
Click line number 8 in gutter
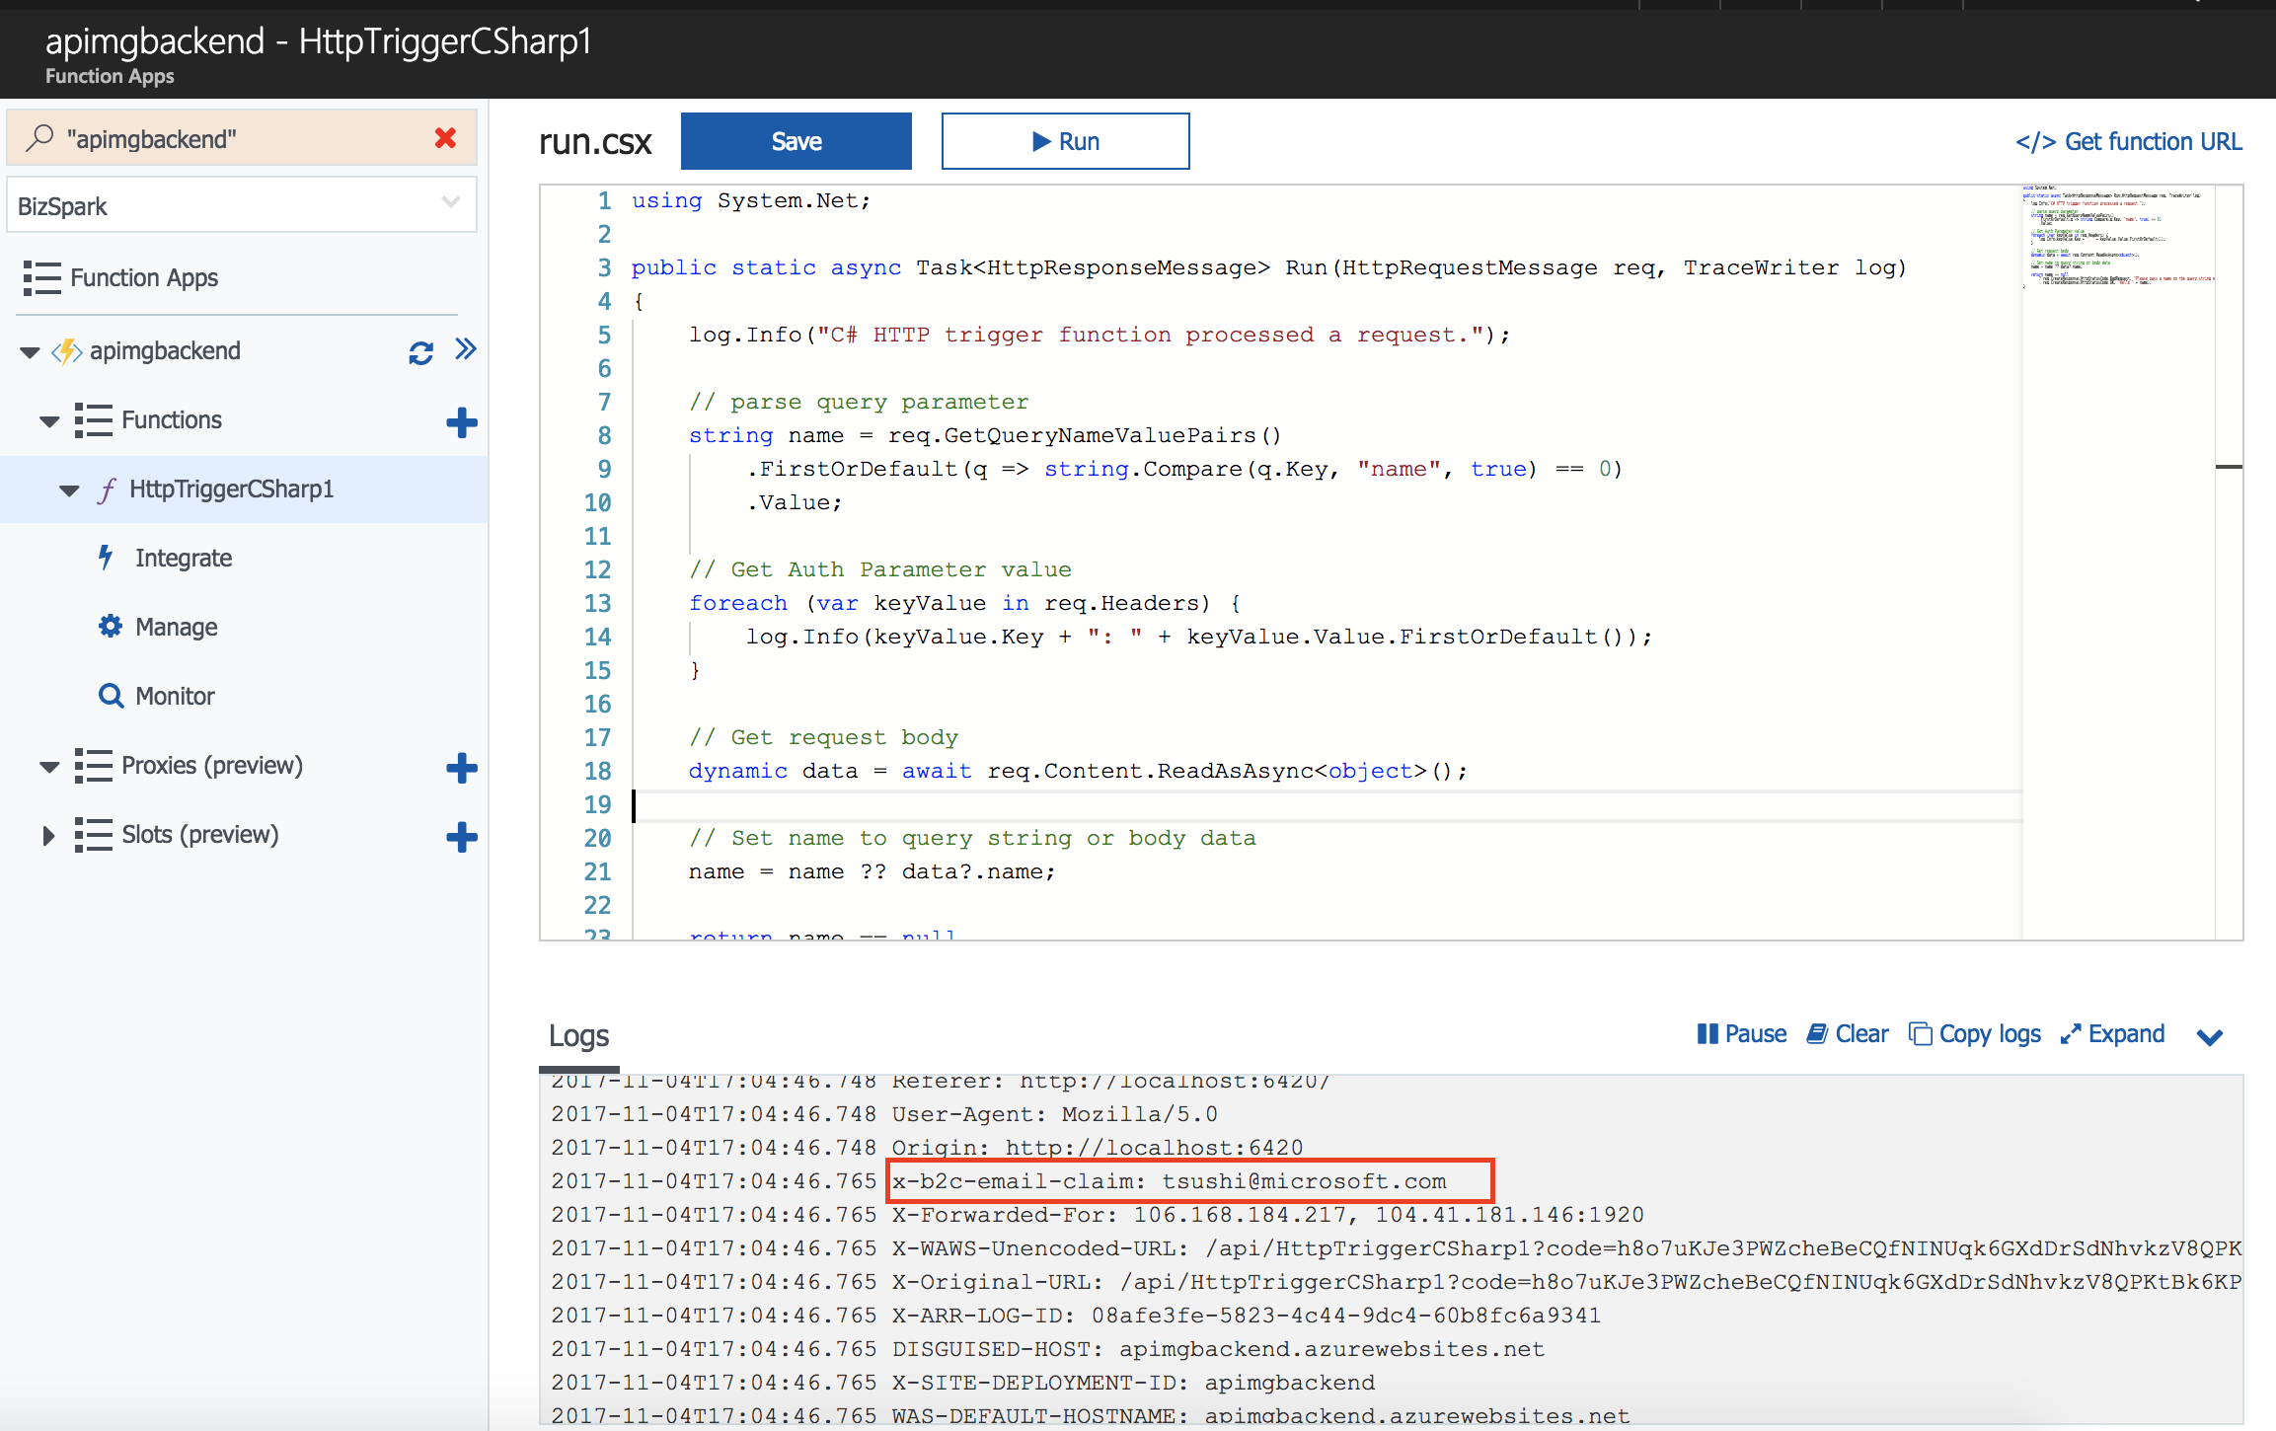(x=604, y=435)
